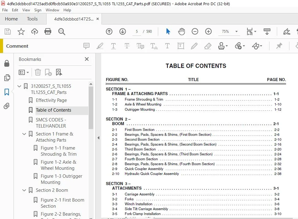Screen dimensions: 298x219
Task: Select the Pencil drawing tool
Action: pyautogui.click(x=194, y=46)
